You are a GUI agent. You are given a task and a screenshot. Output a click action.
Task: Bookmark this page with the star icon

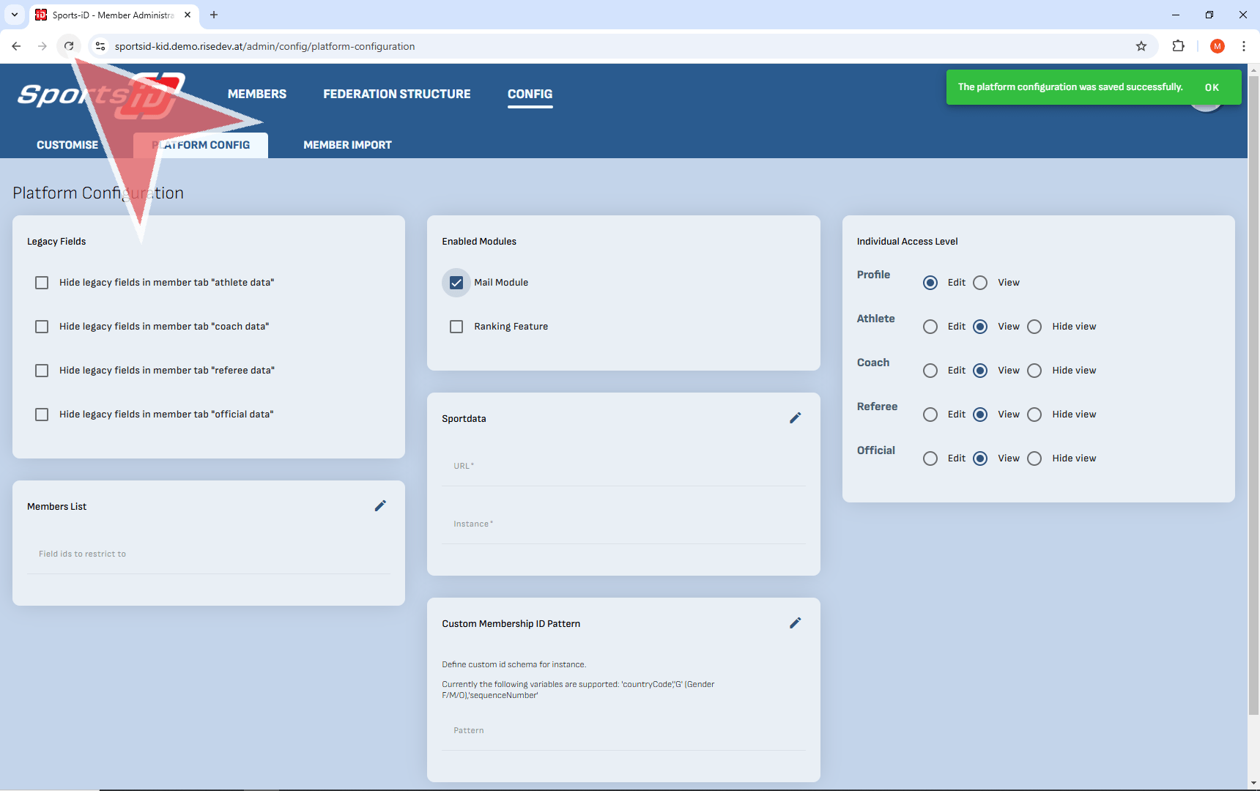coord(1141,46)
